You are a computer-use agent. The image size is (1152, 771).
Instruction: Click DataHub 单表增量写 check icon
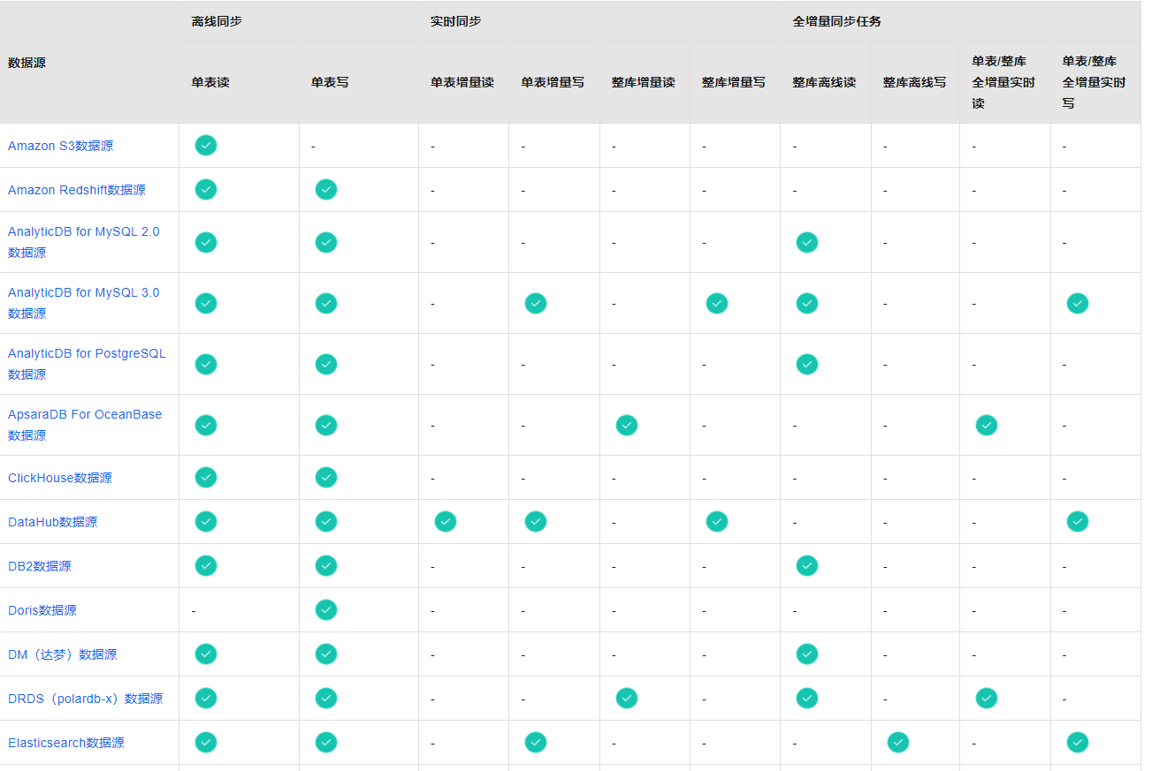tap(536, 522)
